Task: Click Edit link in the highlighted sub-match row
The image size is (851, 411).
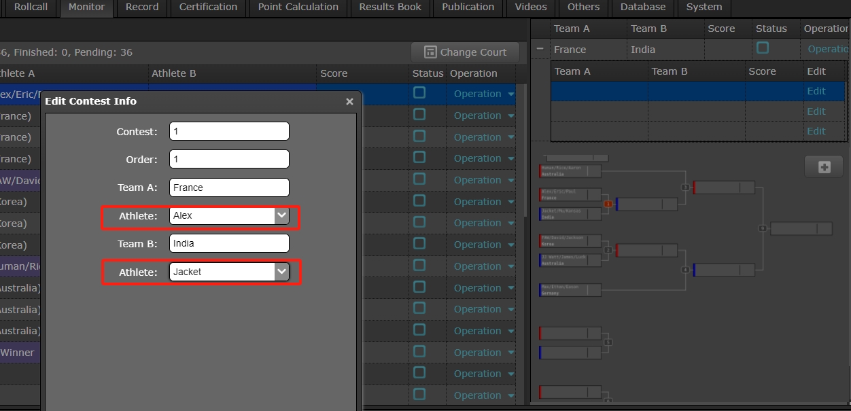Action: [816, 91]
